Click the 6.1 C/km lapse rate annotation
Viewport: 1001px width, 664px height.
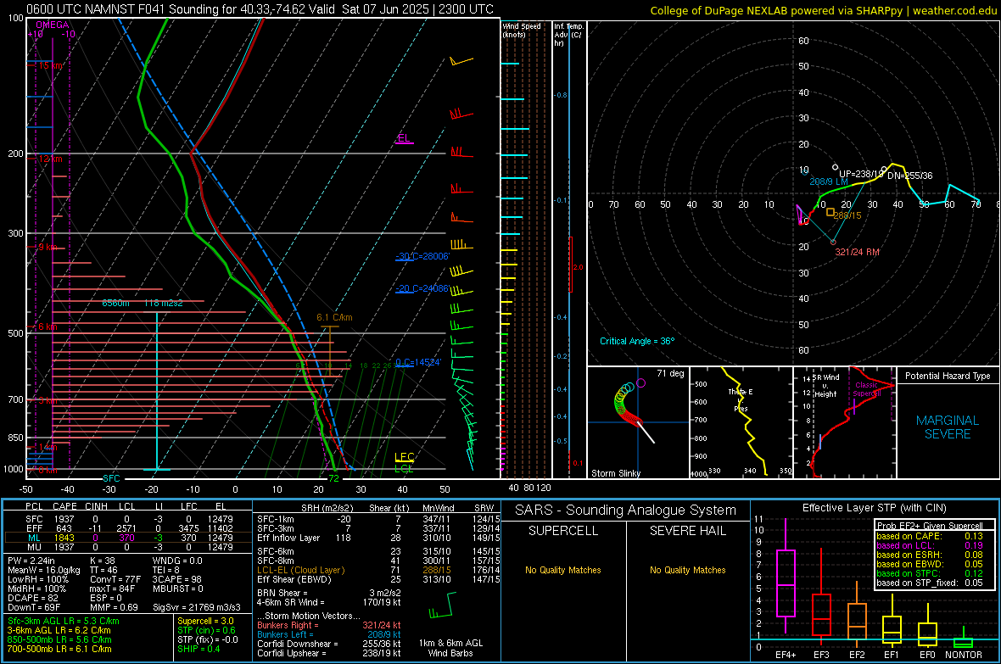(x=334, y=316)
